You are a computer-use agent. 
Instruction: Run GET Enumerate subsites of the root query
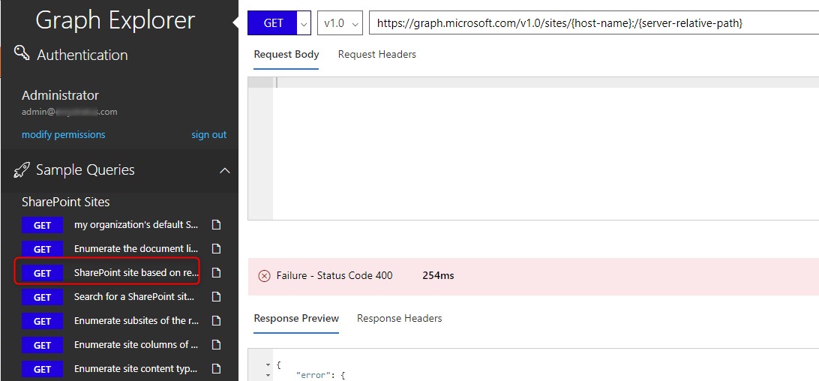(x=42, y=322)
